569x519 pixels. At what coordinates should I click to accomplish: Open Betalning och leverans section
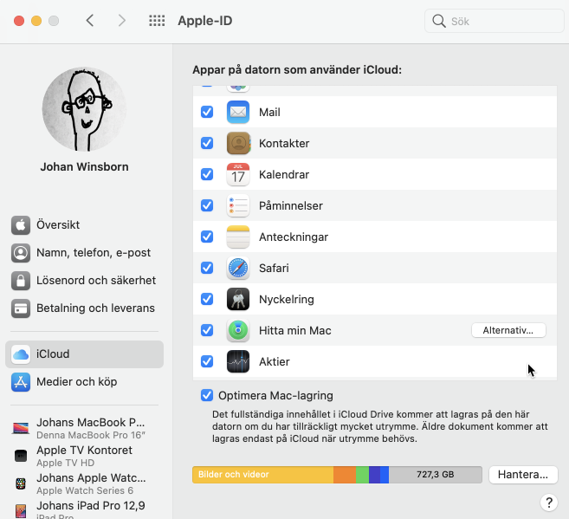click(84, 308)
